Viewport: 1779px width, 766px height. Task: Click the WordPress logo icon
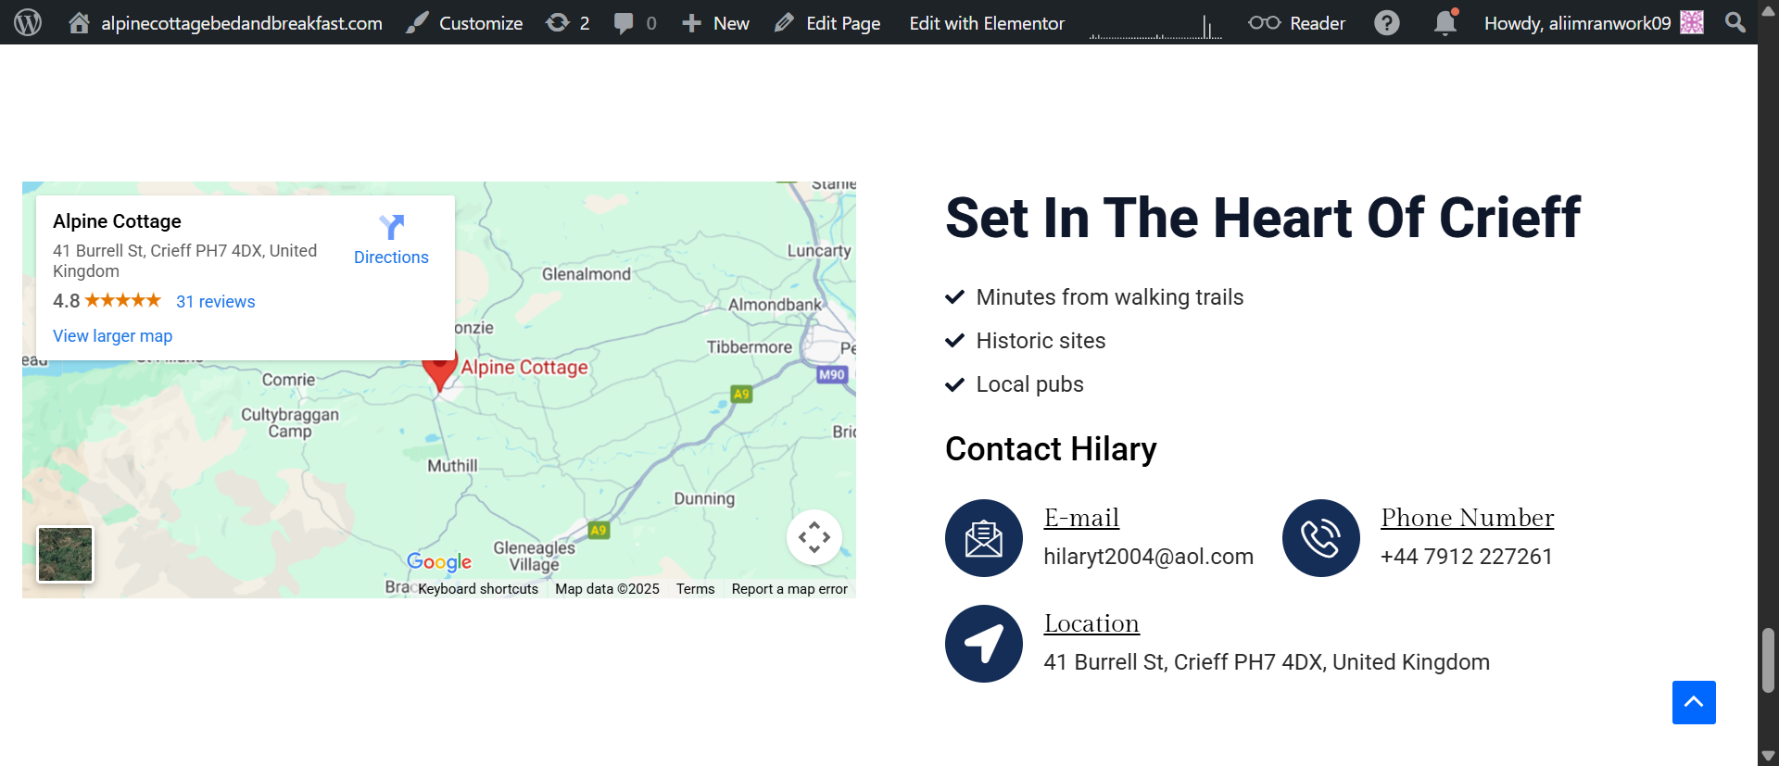click(28, 22)
